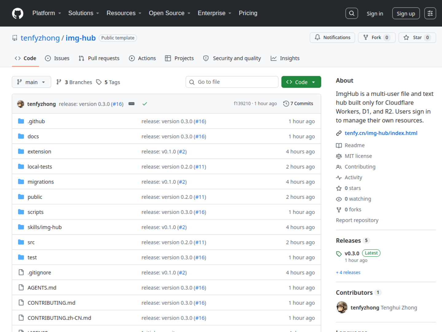Open the tenfyzhong owner link

coord(40,38)
